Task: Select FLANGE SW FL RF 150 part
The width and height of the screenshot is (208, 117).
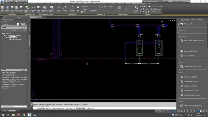Action: pyautogui.click(x=191, y=106)
